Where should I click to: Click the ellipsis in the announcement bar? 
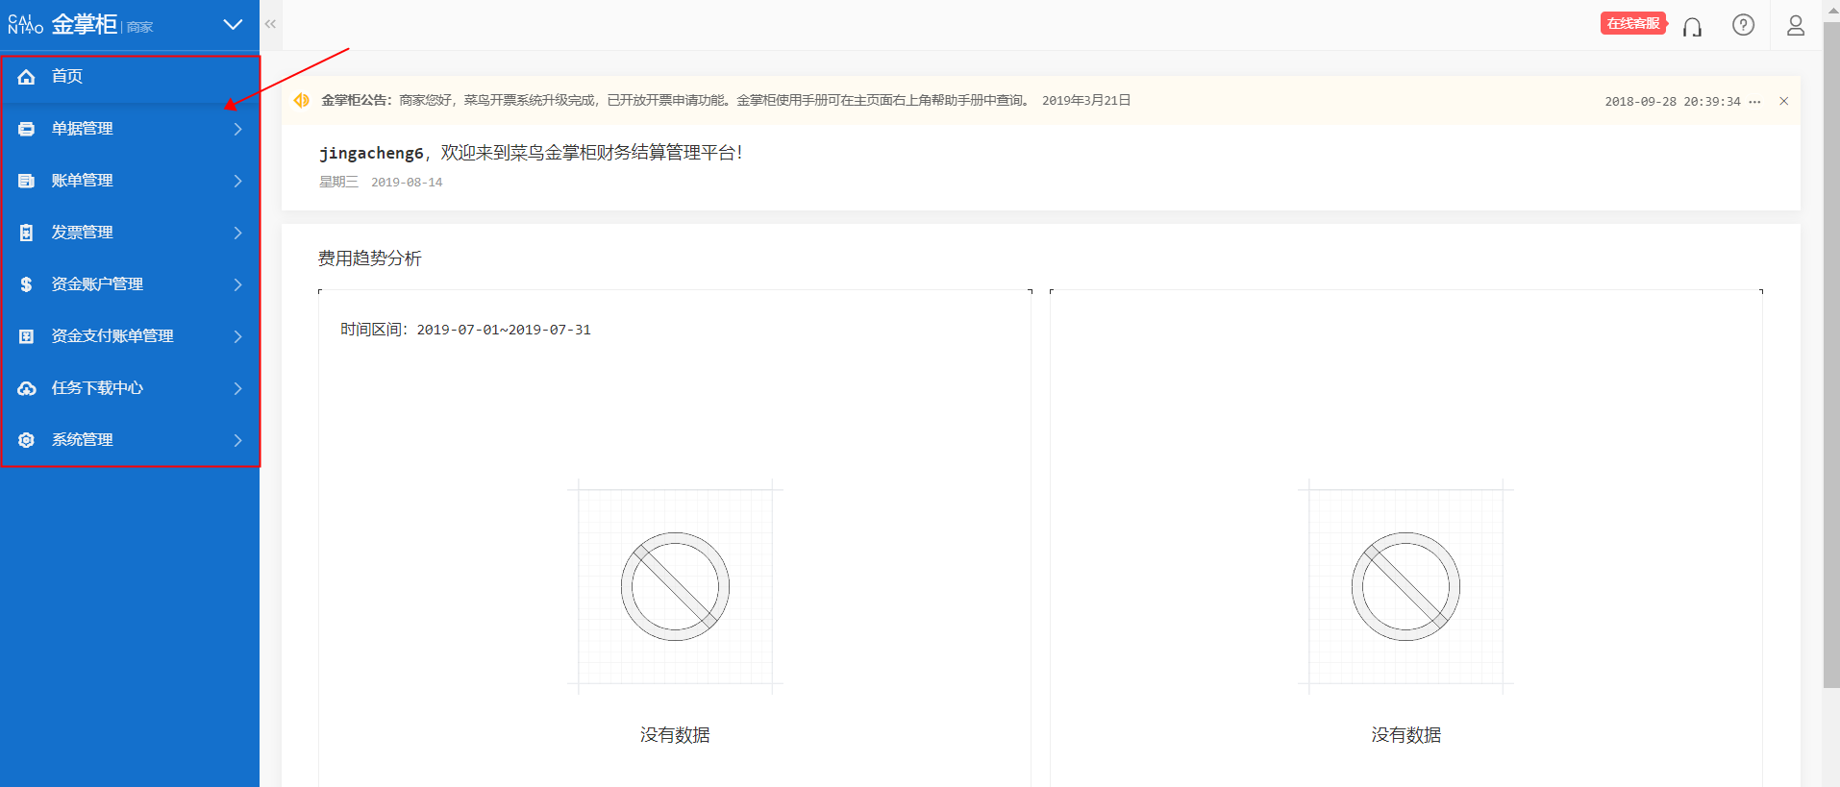pos(1754,101)
